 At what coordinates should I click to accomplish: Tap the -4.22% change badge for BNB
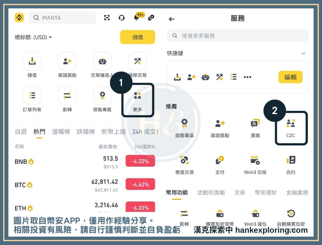click(x=140, y=162)
